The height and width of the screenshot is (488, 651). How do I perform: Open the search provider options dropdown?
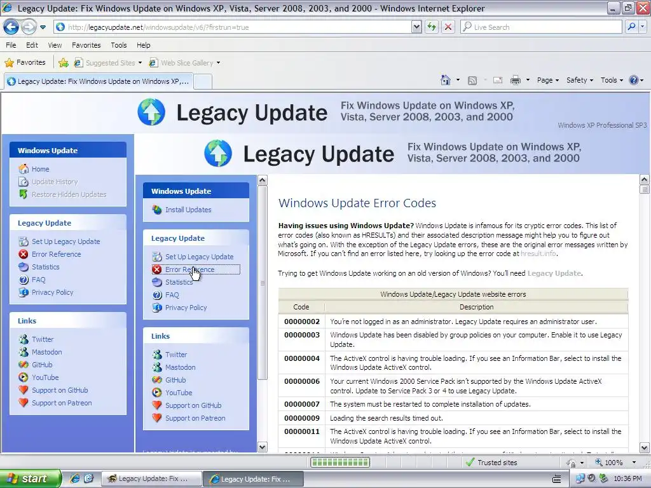[642, 27]
